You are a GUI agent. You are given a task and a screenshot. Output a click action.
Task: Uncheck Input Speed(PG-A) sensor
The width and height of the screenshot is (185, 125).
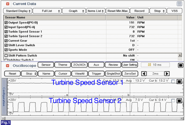[6, 27]
